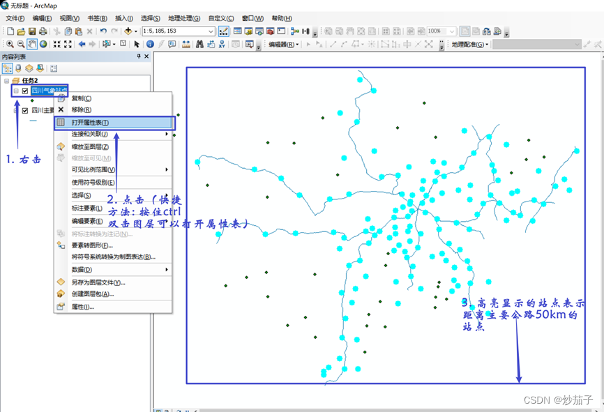This screenshot has height=412, width=604.
Task: Click the Go To XY icon
Action: tap(222, 45)
